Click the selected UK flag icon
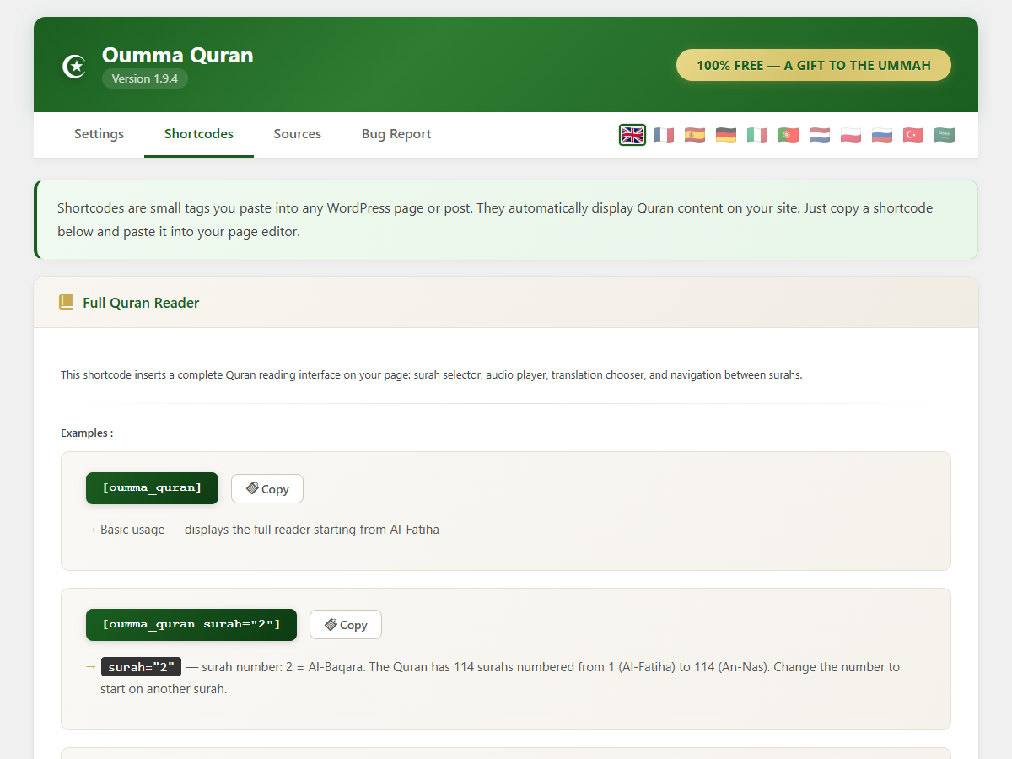The image size is (1012, 759). click(x=632, y=135)
